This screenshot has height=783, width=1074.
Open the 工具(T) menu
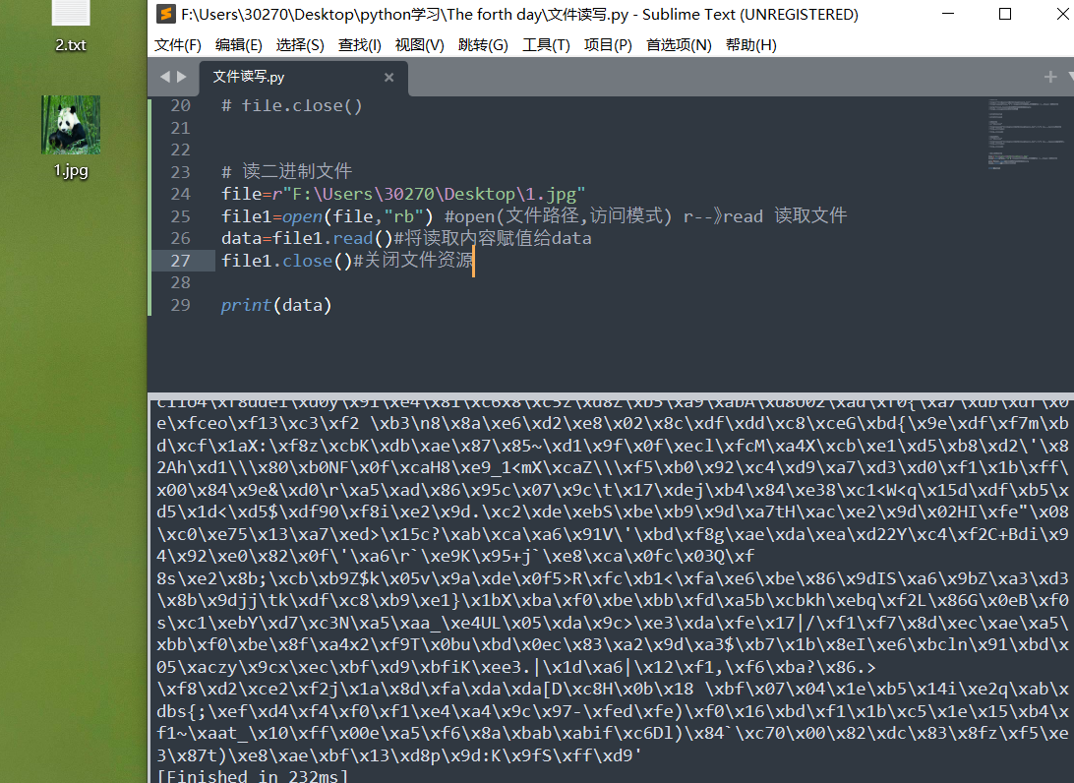tap(546, 45)
